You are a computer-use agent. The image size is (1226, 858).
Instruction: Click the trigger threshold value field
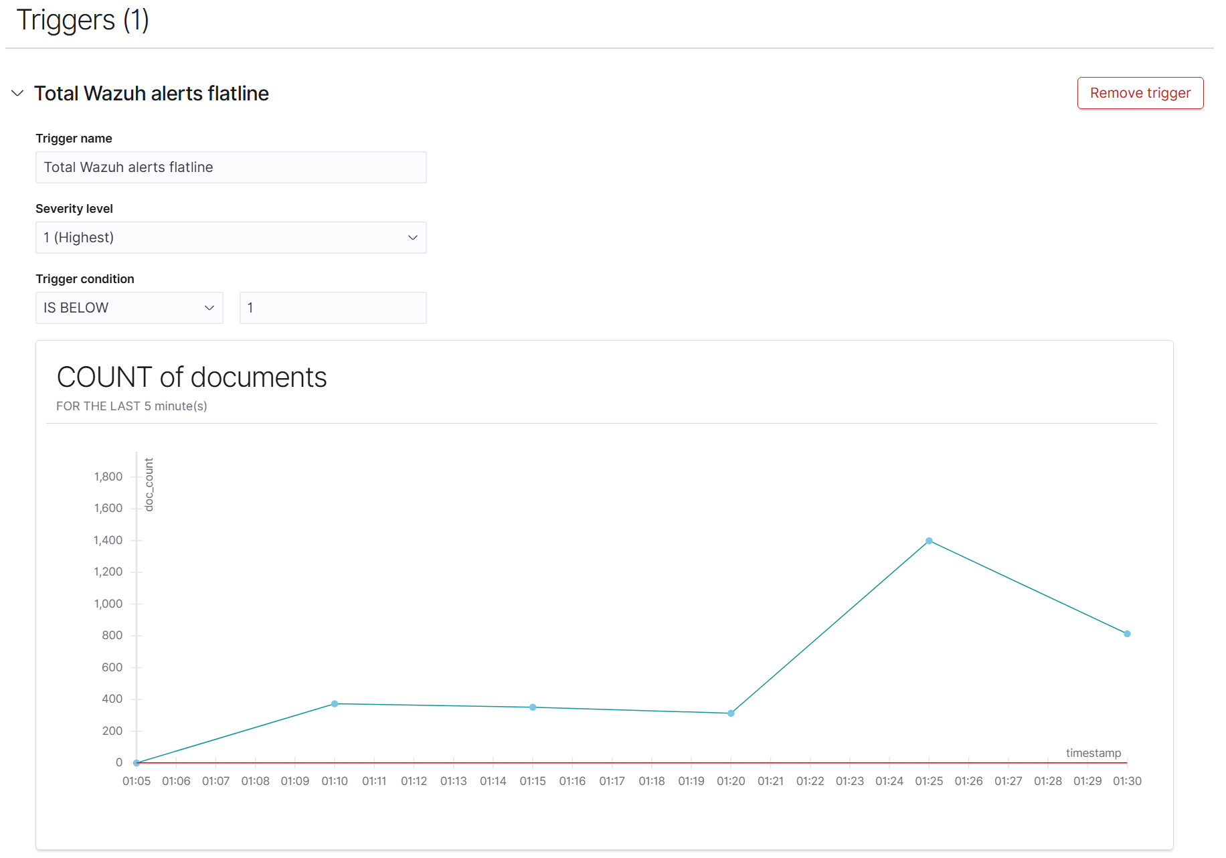coord(333,308)
